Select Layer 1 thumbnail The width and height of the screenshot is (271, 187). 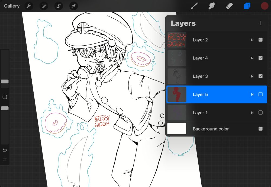[x=177, y=113]
